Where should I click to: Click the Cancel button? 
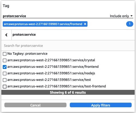(x=35, y=105)
